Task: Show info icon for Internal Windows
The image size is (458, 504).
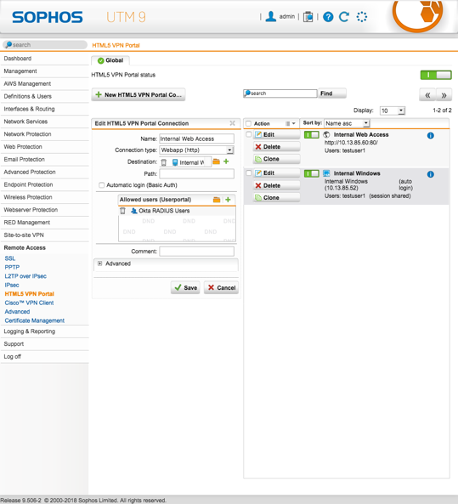Action: pos(430,174)
